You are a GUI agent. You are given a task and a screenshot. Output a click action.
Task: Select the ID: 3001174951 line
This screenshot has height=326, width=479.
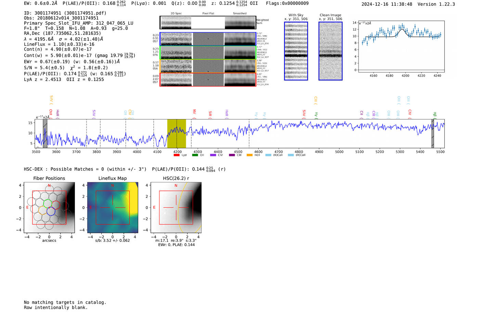(x=65, y=13)
